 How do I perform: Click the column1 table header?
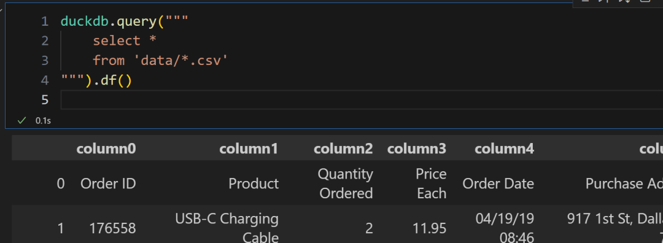click(x=249, y=148)
